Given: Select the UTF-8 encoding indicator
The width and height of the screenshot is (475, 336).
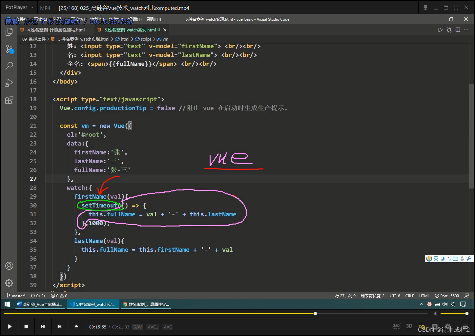Looking at the screenshot, I should tap(395, 296).
